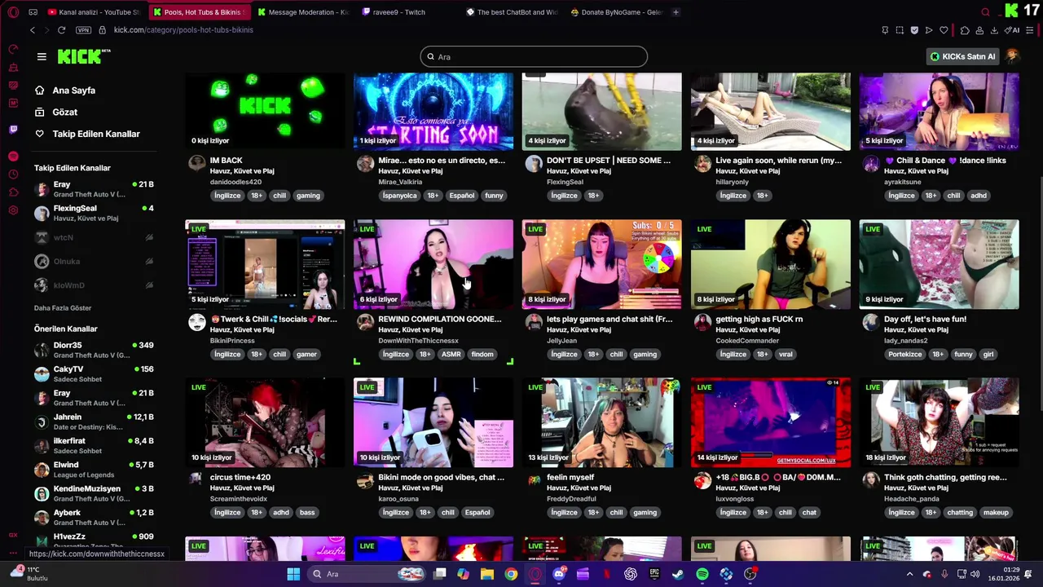Open Spotify from the taskbar

pos(702,574)
